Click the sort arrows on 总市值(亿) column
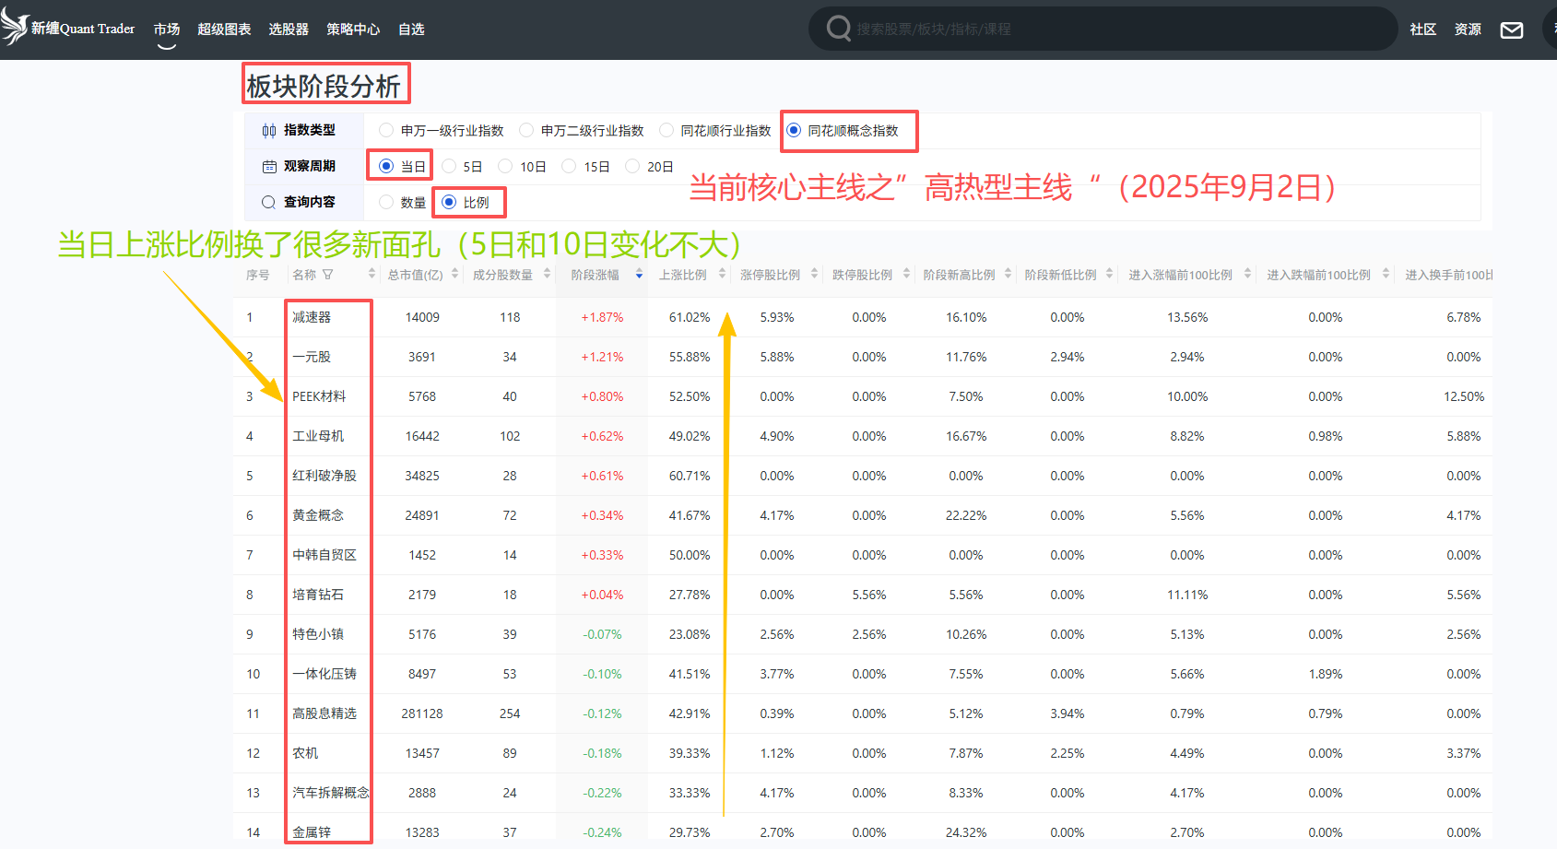The height and width of the screenshot is (849, 1557). tap(454, 274)
